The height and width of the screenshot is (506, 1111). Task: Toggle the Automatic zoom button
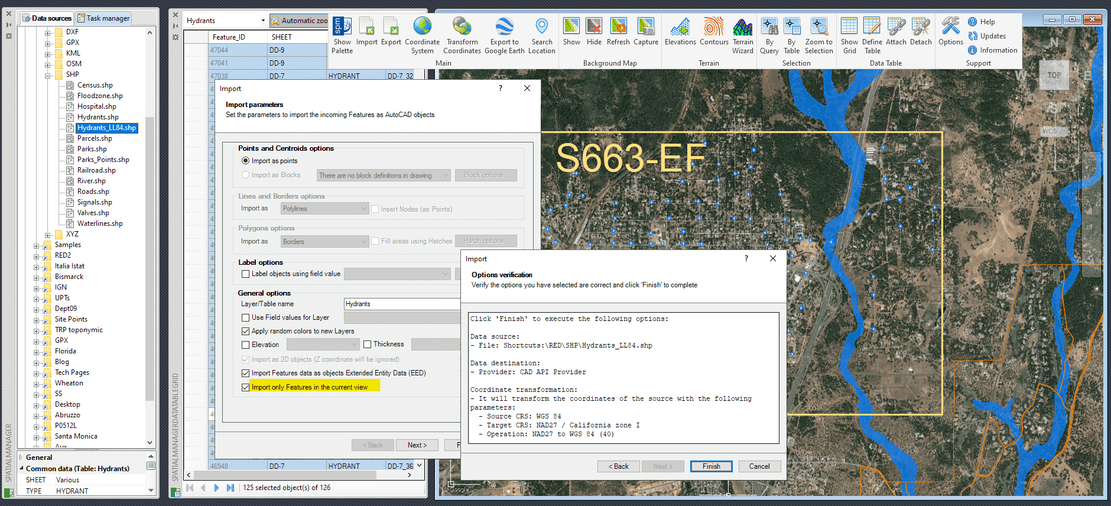[299, 21]
